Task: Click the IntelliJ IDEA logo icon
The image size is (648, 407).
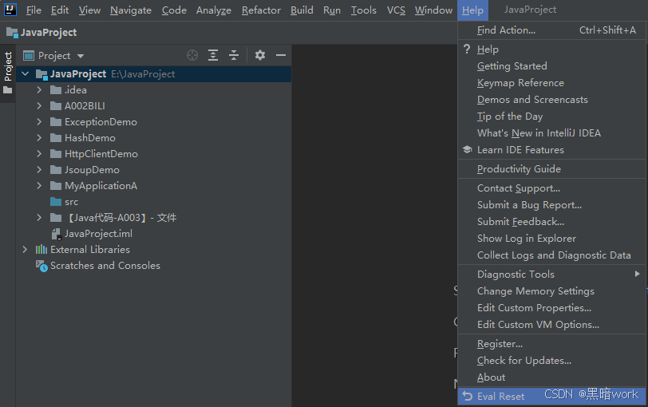Action: (10, 9)
